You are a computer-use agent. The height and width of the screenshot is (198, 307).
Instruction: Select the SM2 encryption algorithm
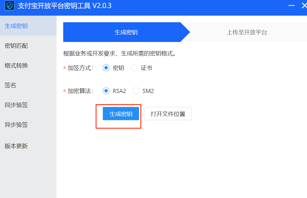click(136, 91)
